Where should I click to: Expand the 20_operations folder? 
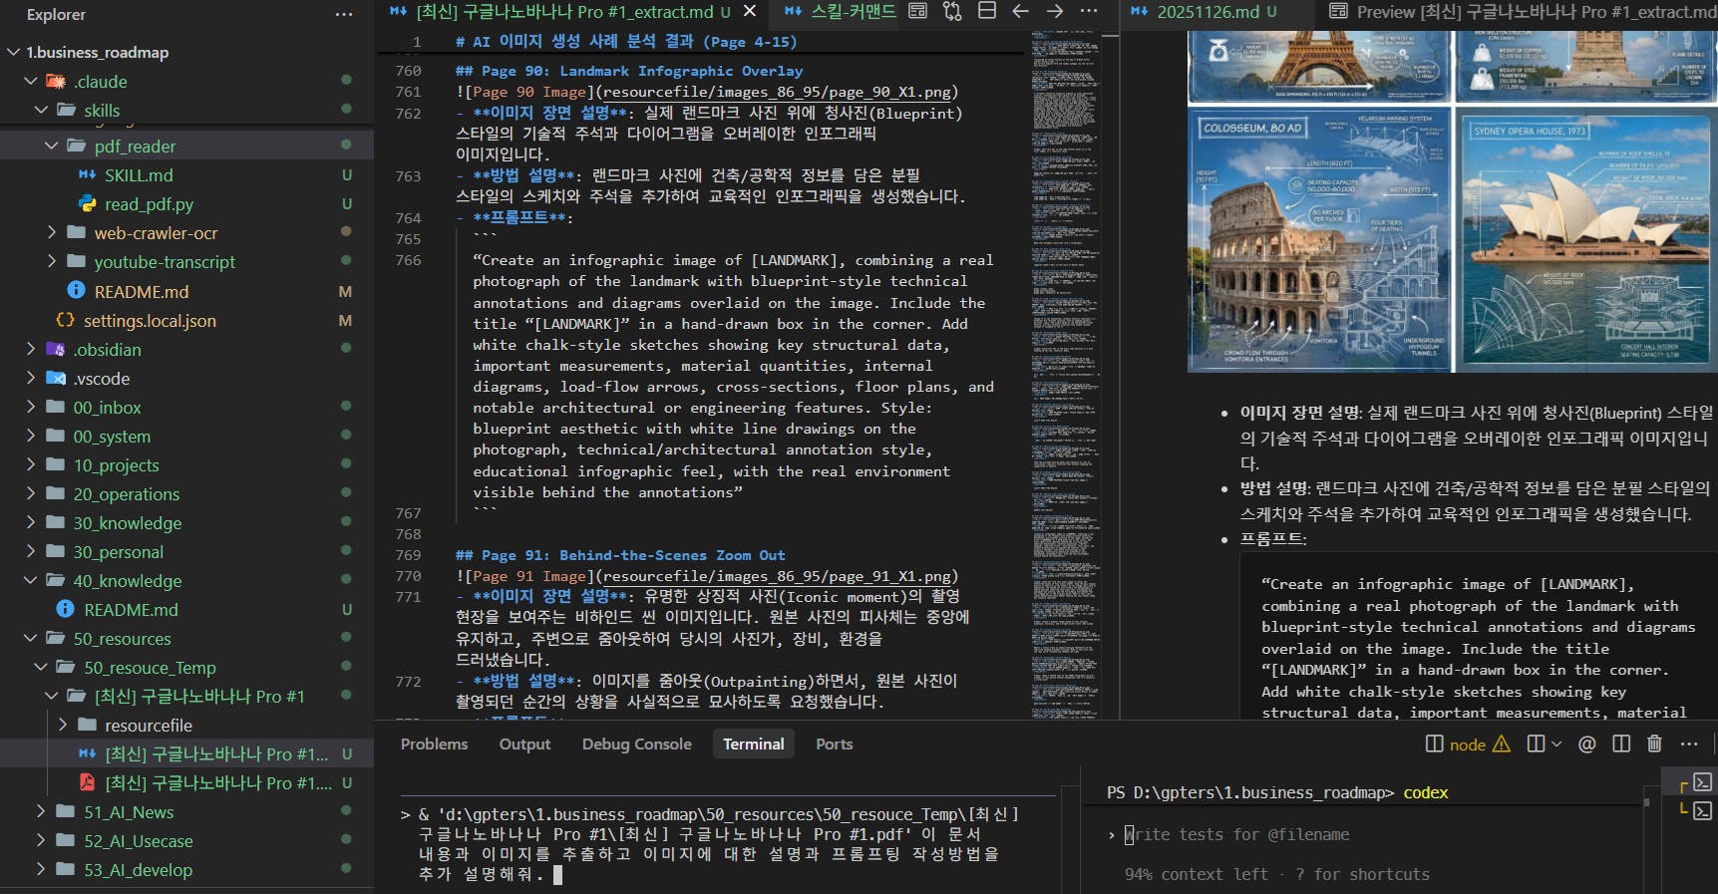[x=31, y=493]
